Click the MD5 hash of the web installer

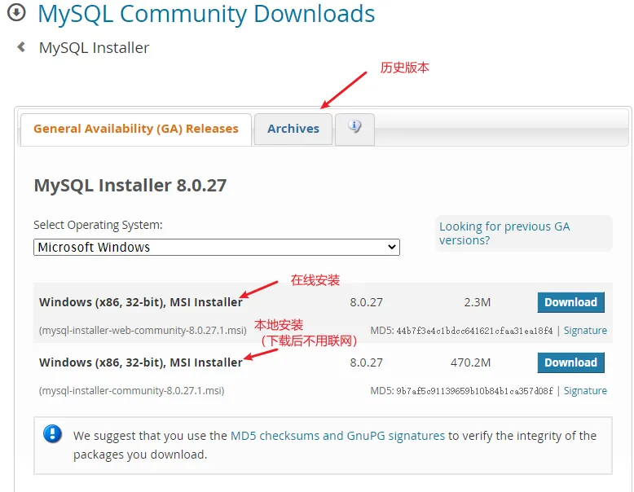point(474,331)
